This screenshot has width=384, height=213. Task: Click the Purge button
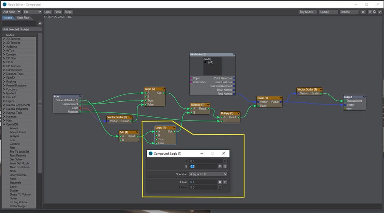pyautogui.click(x=68, y=12)
